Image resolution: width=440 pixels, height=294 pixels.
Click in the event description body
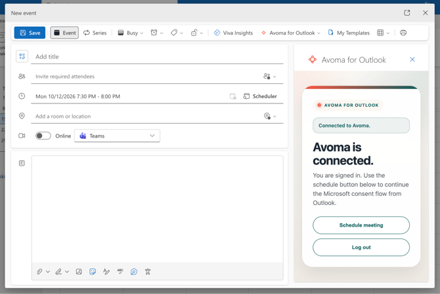coord(157,209)
